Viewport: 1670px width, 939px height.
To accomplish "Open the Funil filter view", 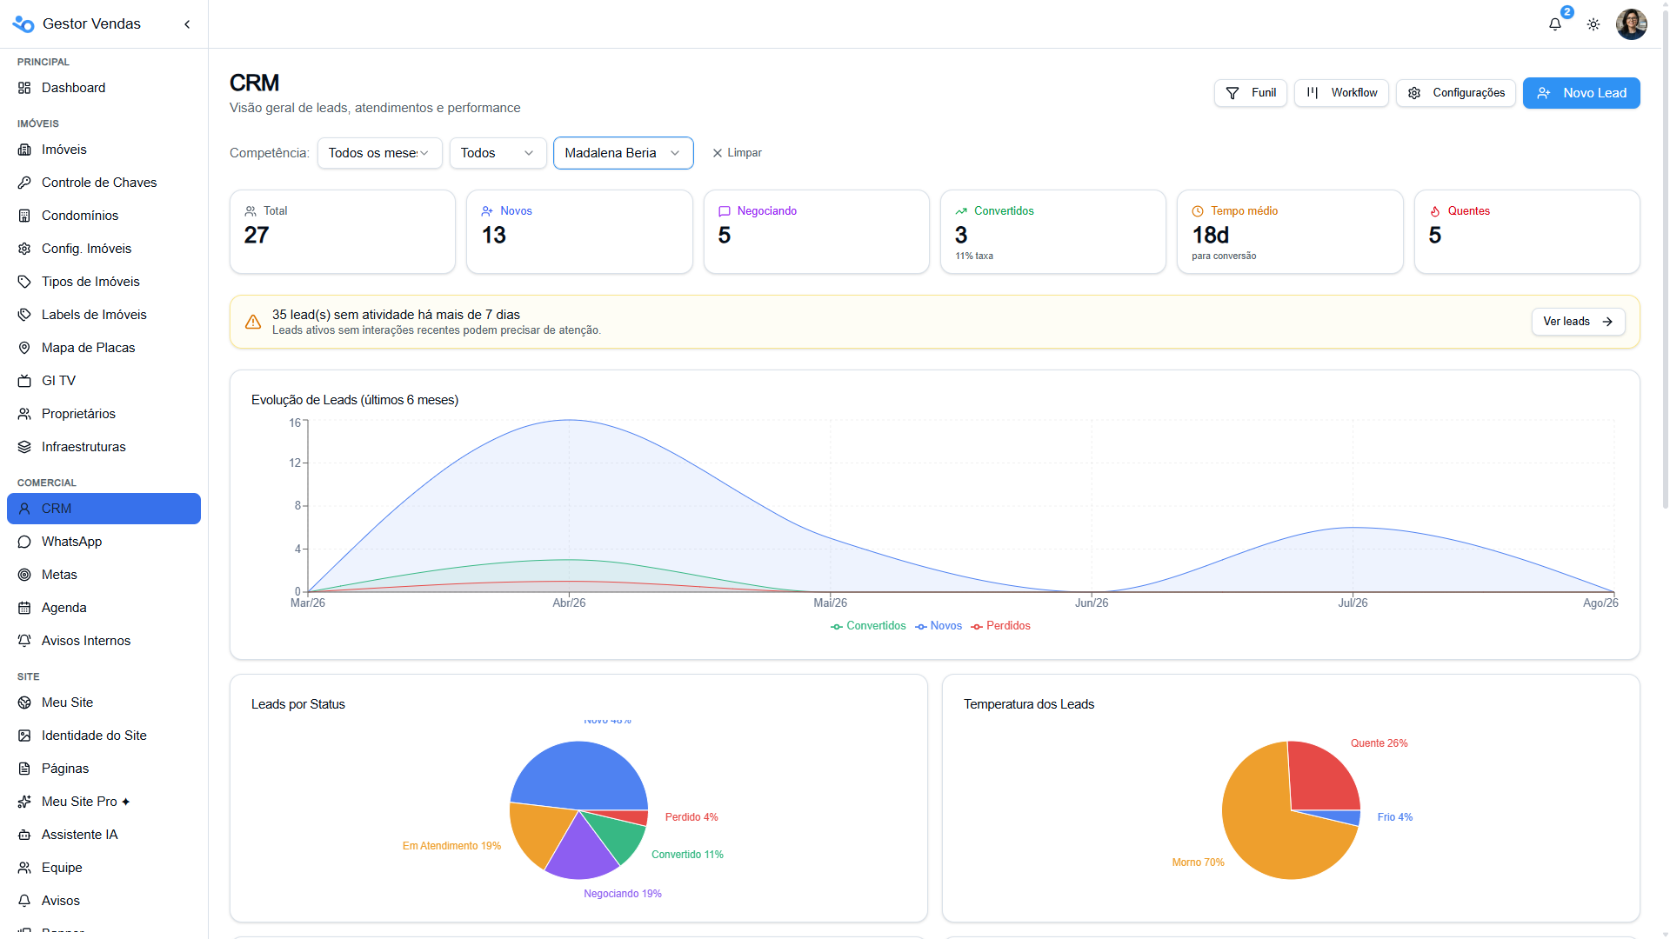I will (x=1251, y=93).
